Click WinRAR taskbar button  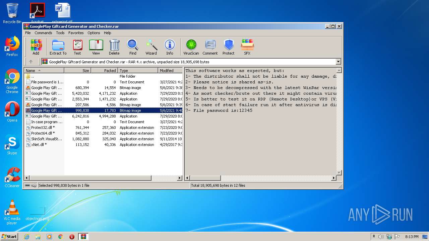click(83, 237)
